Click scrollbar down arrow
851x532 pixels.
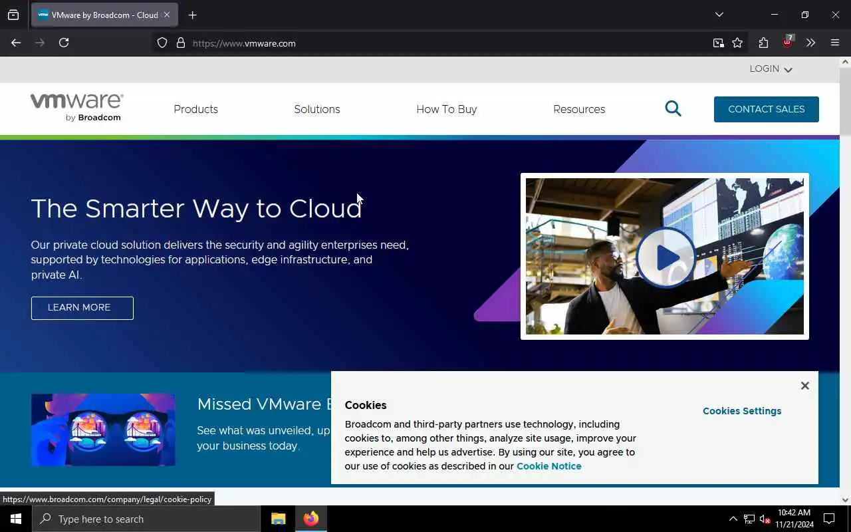point(845,500)
